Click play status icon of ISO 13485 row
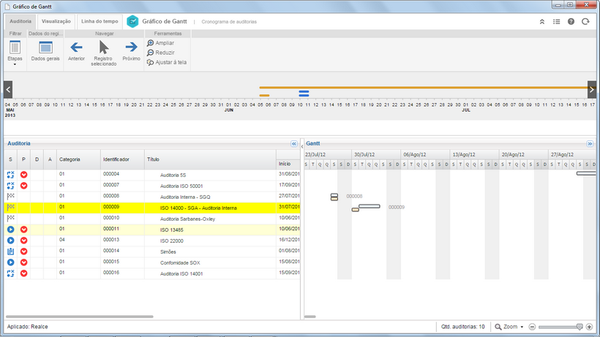The height and width of the screenshot is (337, 600). pyautogui.click(x=10, y=230)
